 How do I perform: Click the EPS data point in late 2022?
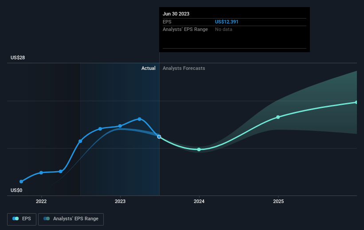pos(100,129)
